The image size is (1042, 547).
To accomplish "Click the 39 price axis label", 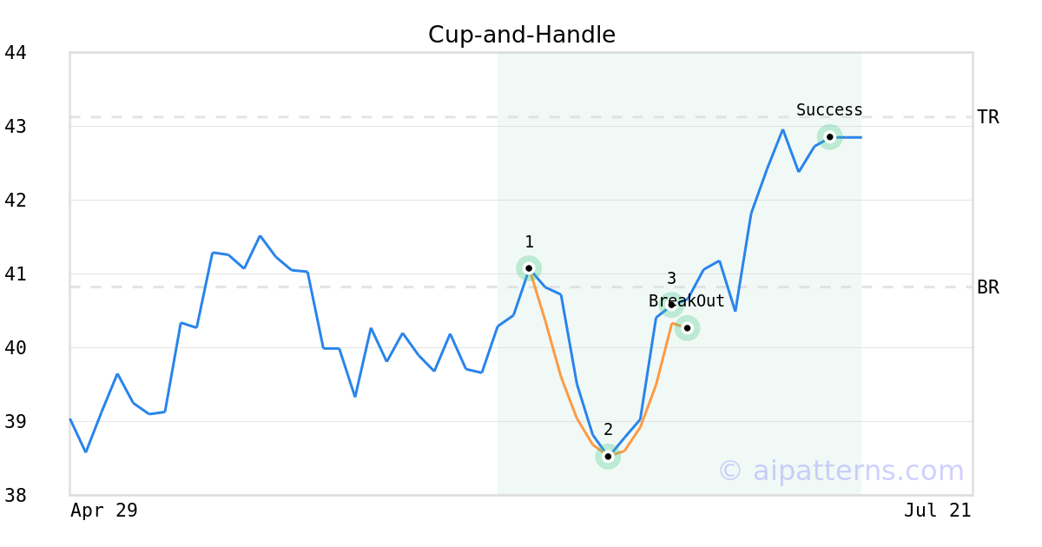I will pyautogui.click(x=16, y=422).
